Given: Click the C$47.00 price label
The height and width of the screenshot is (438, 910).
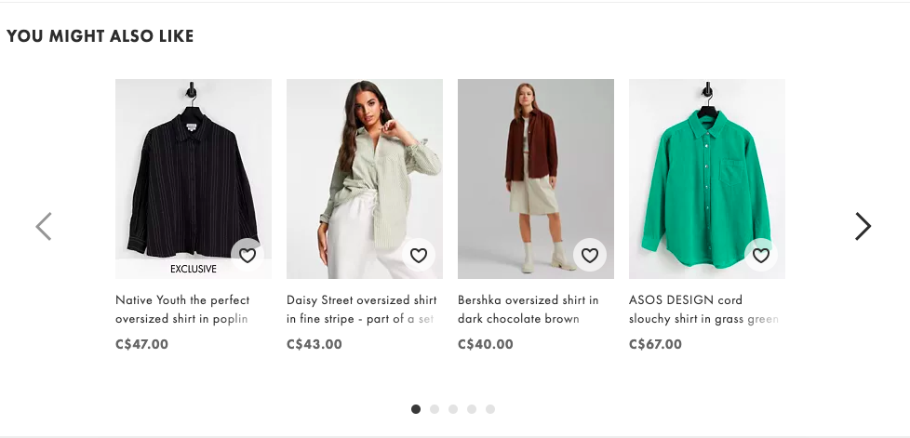Looking at the screenshot, I should 142,344.
